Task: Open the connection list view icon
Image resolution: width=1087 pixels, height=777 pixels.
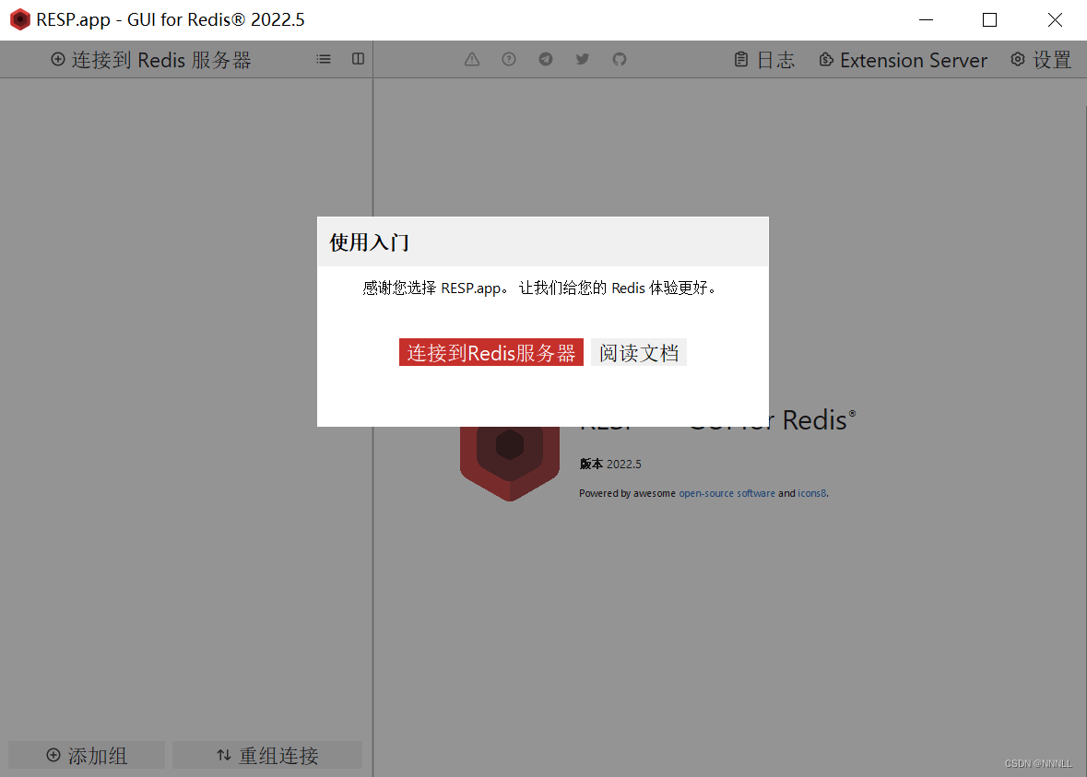Action: click(323, 58)
